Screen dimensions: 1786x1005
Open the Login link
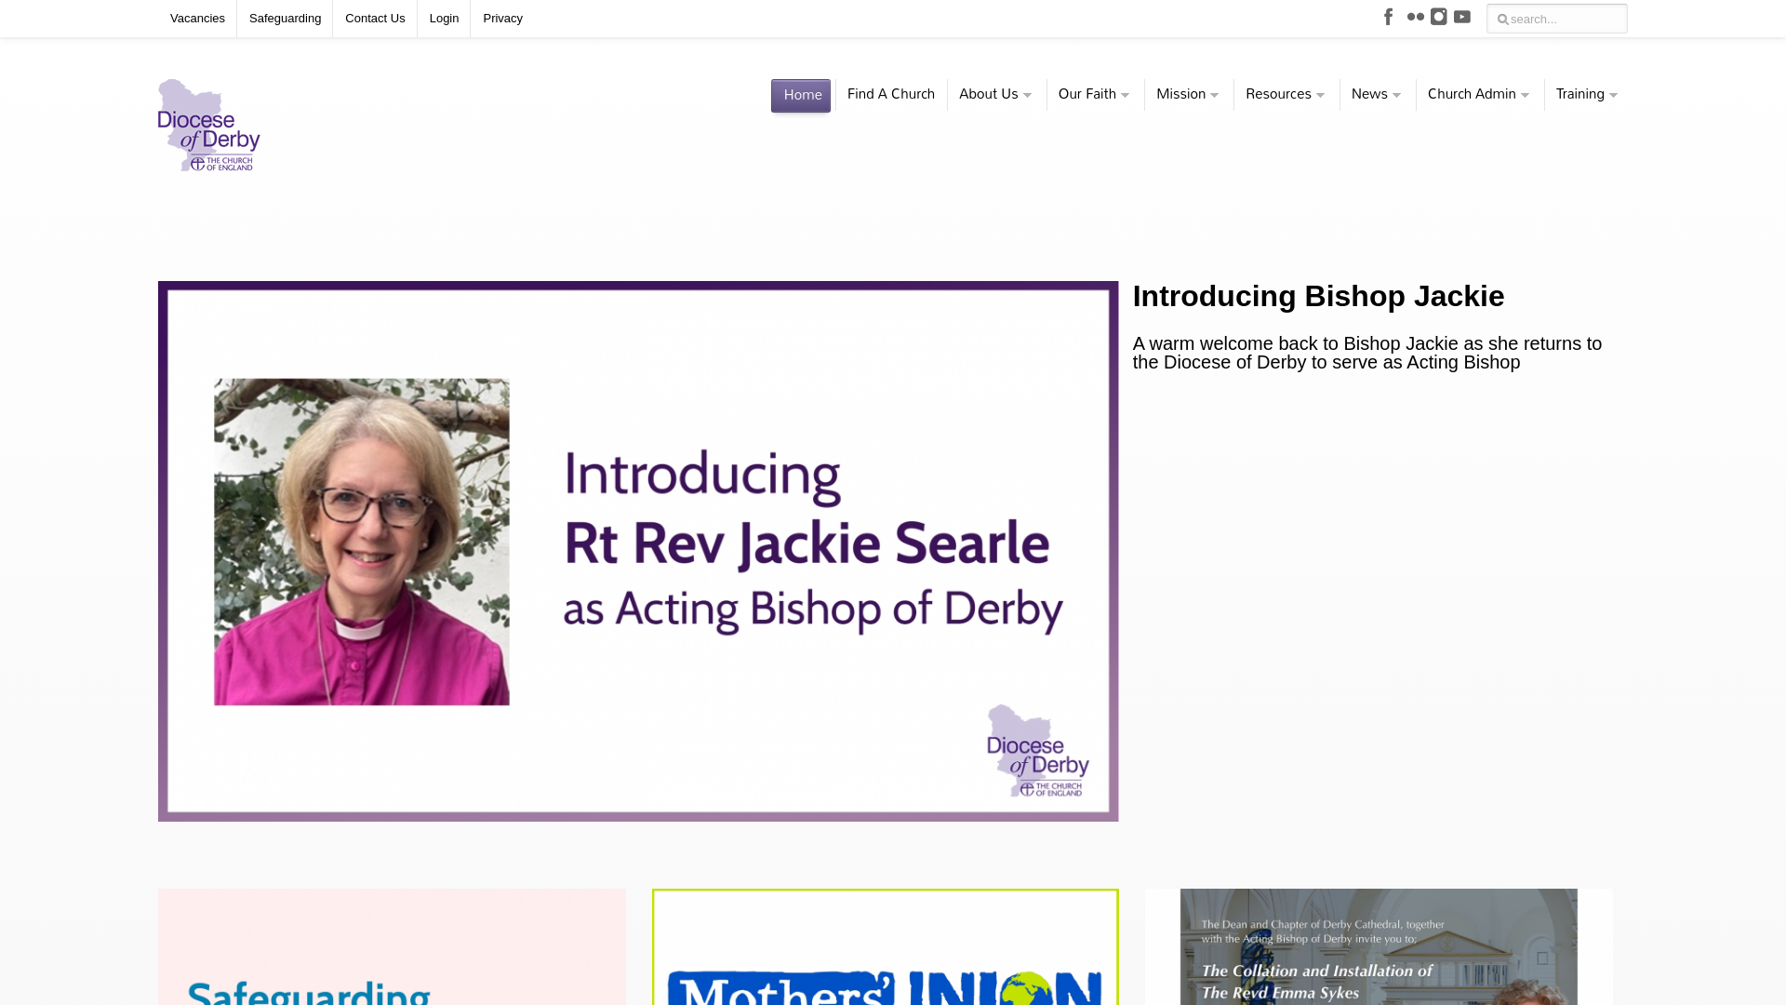pyautogui.click(x=444, y=19)
